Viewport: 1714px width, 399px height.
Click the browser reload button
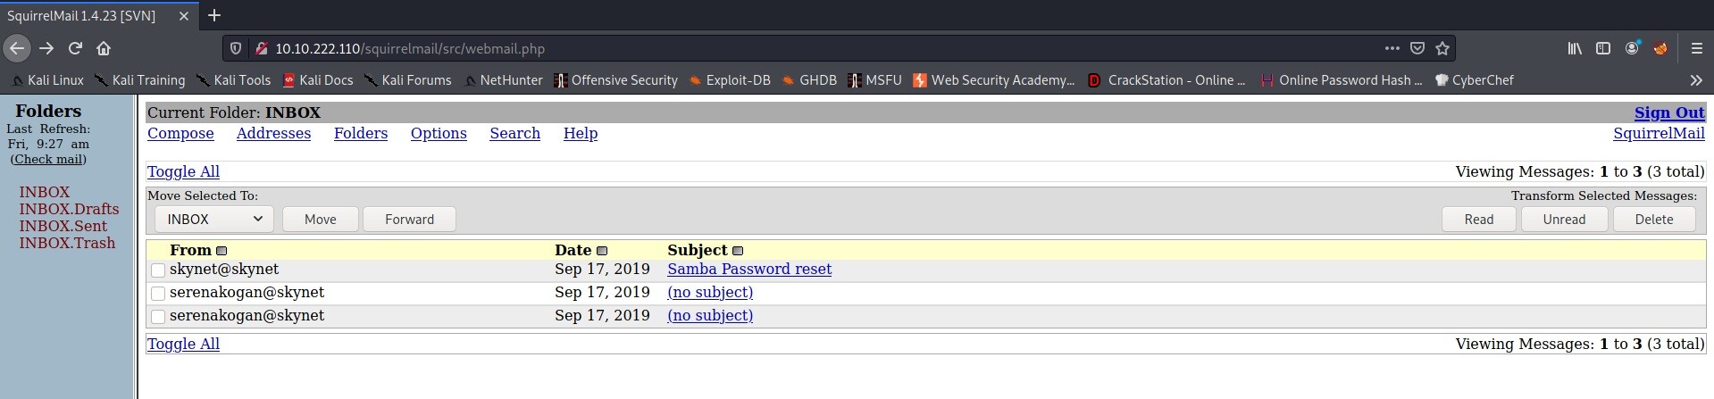76,48
